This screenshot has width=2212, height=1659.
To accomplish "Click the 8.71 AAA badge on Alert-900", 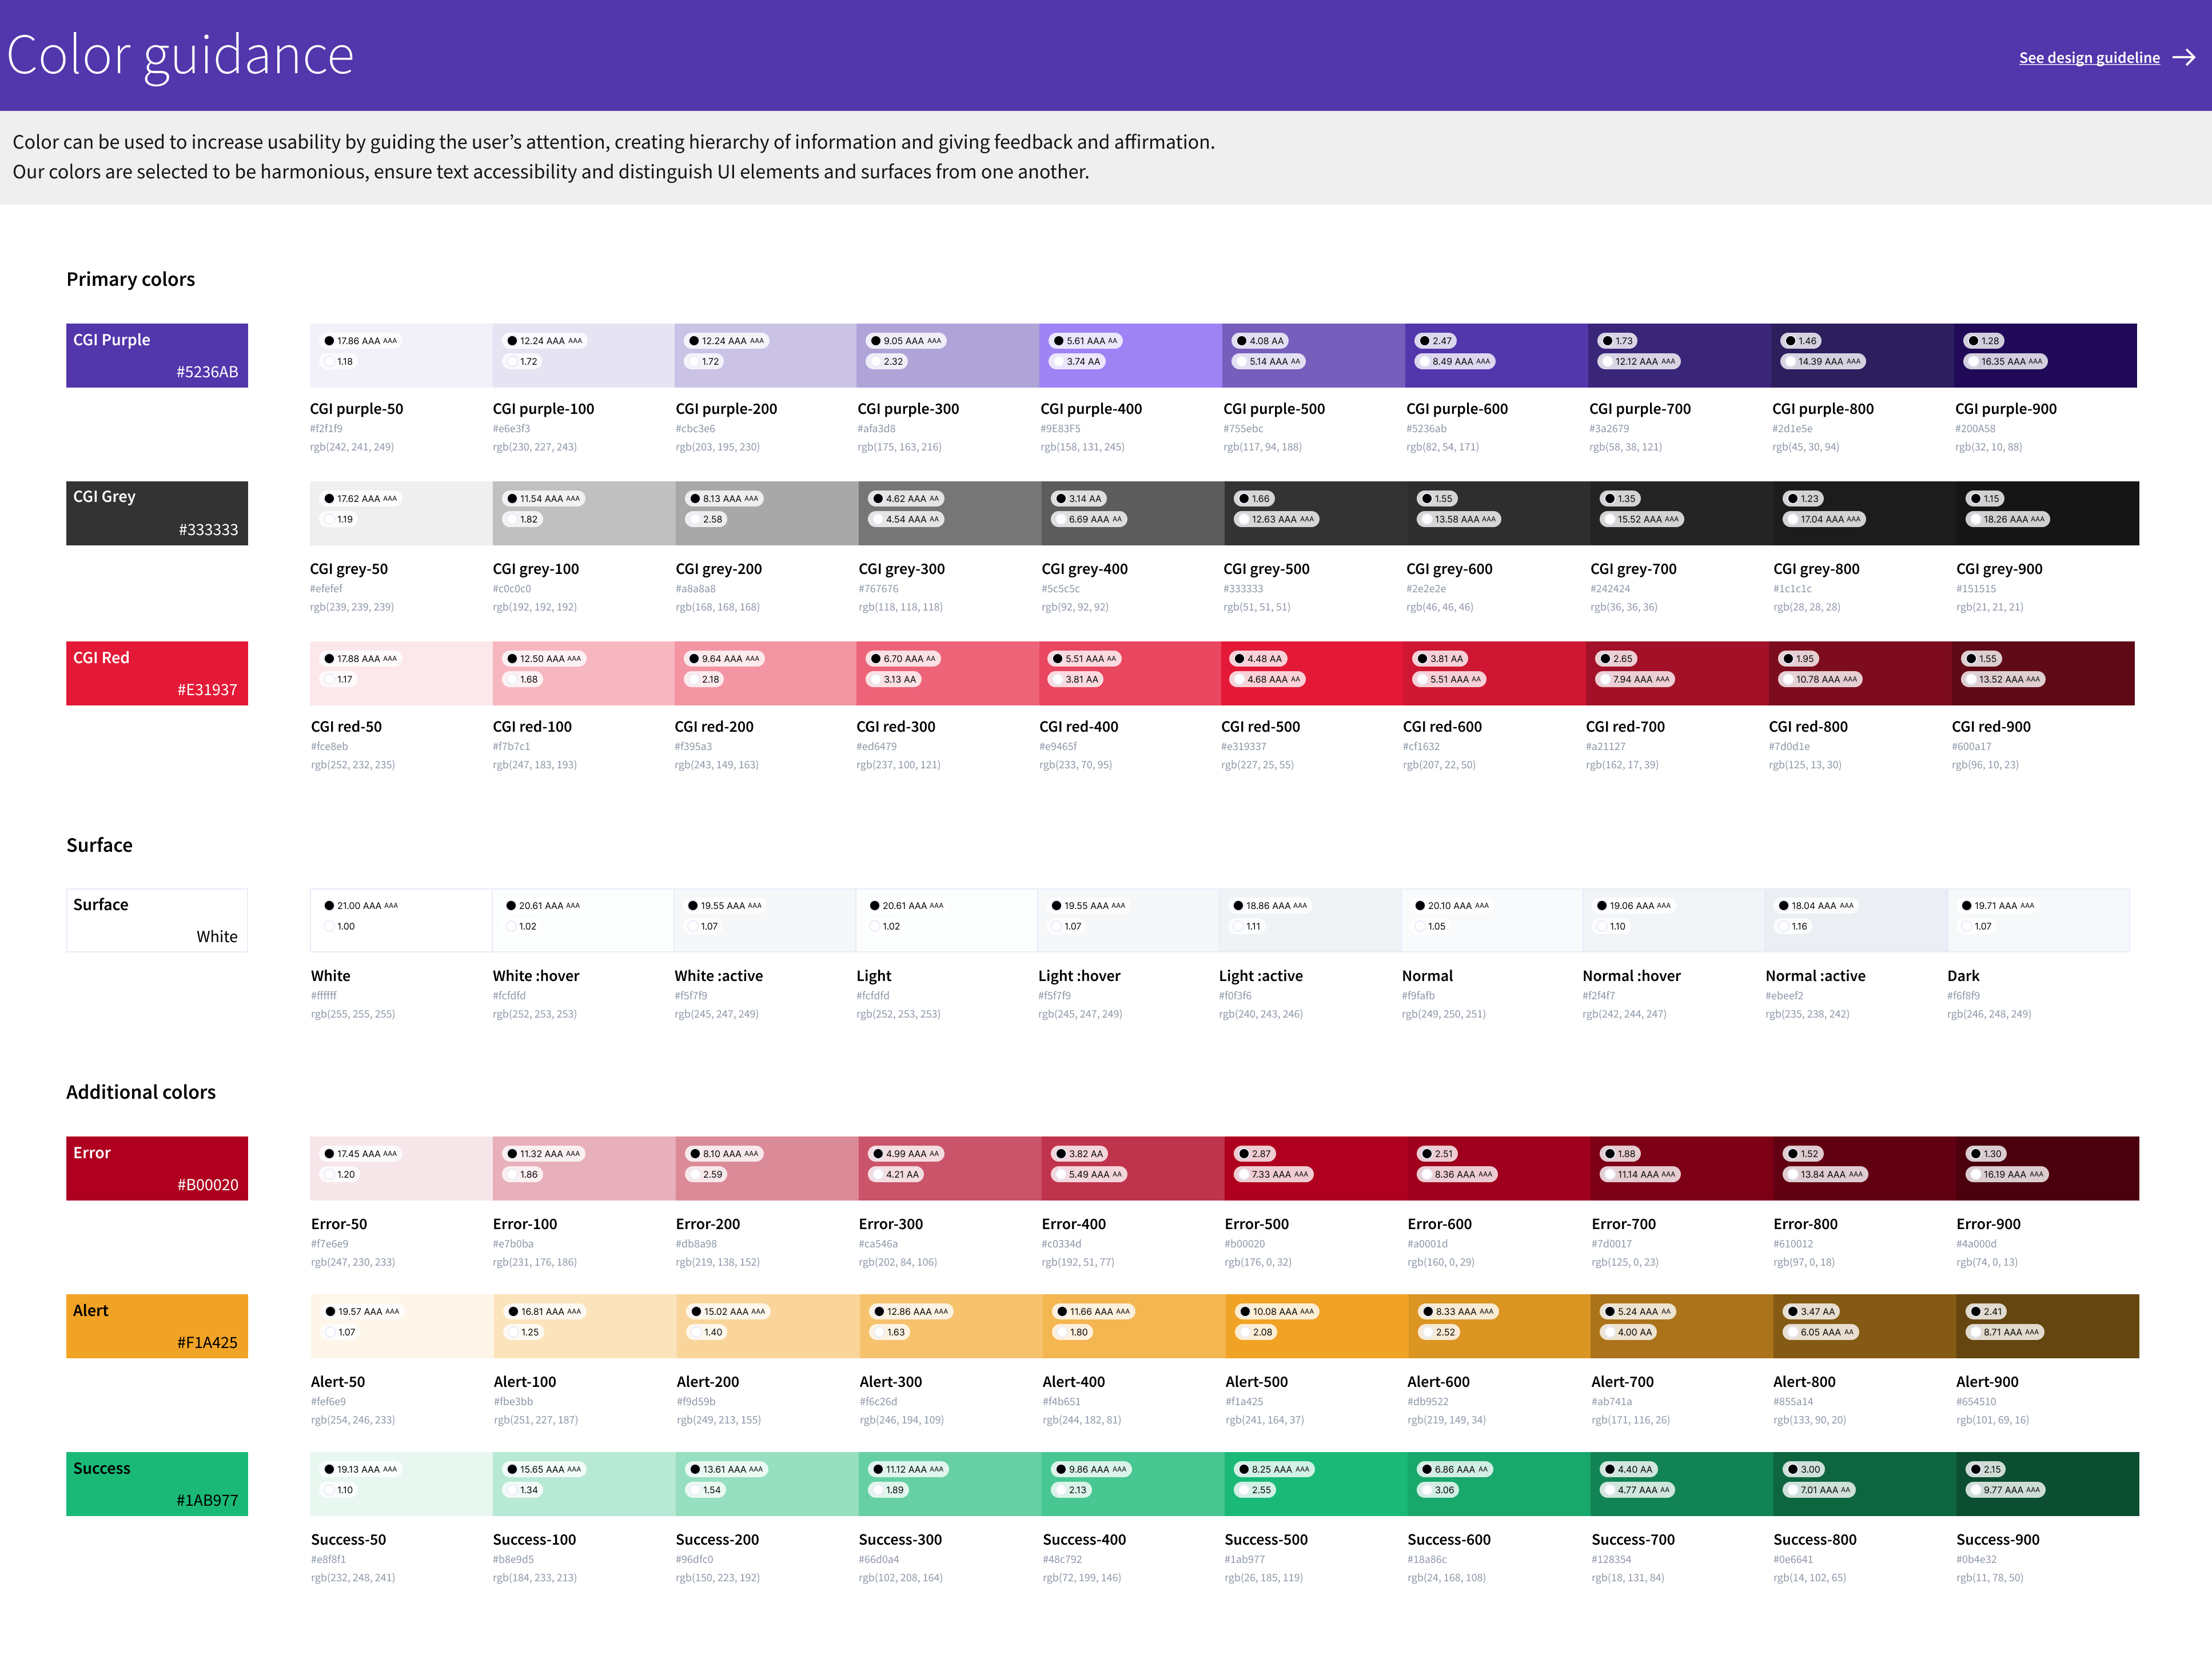I will [2006, 1332].
